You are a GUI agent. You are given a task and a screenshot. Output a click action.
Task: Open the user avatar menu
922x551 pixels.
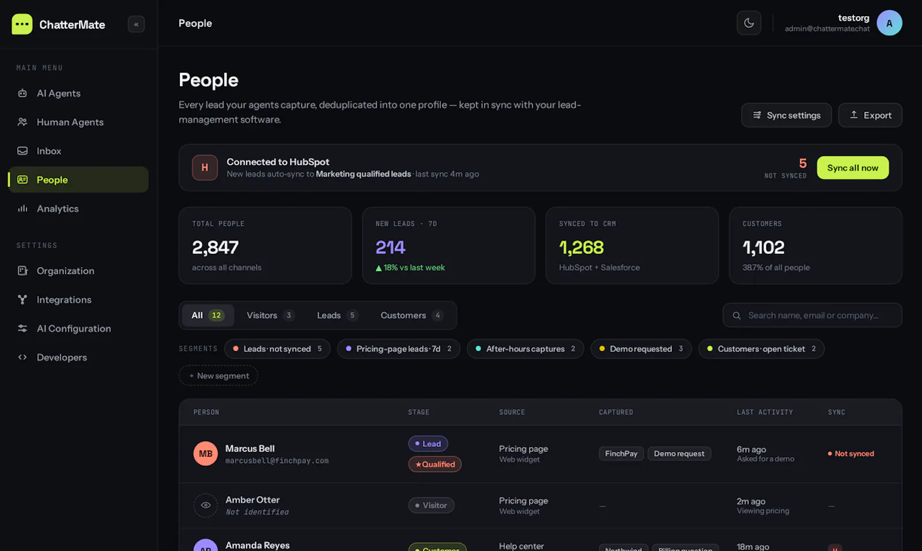pos(889,23)
